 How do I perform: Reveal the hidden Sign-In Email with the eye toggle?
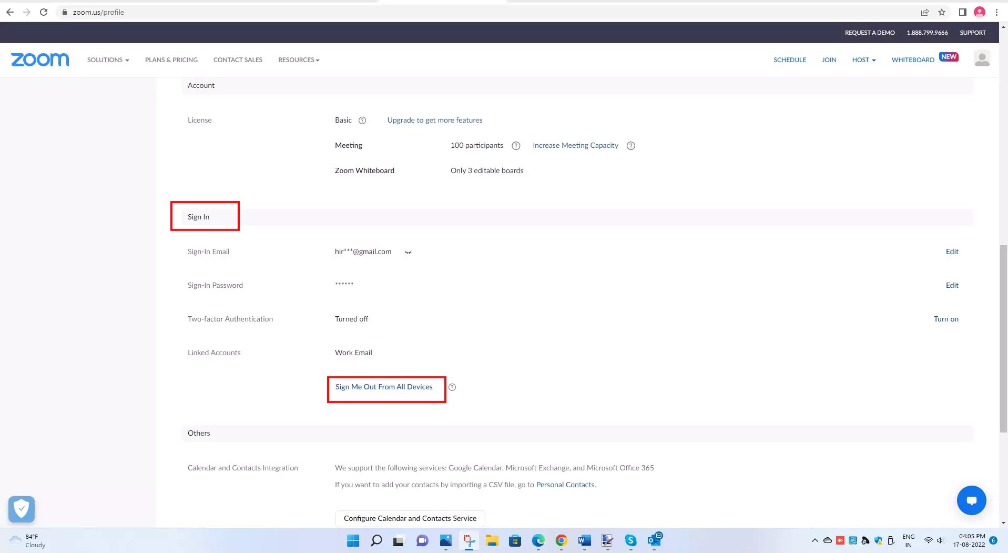[x=408, y=252]
